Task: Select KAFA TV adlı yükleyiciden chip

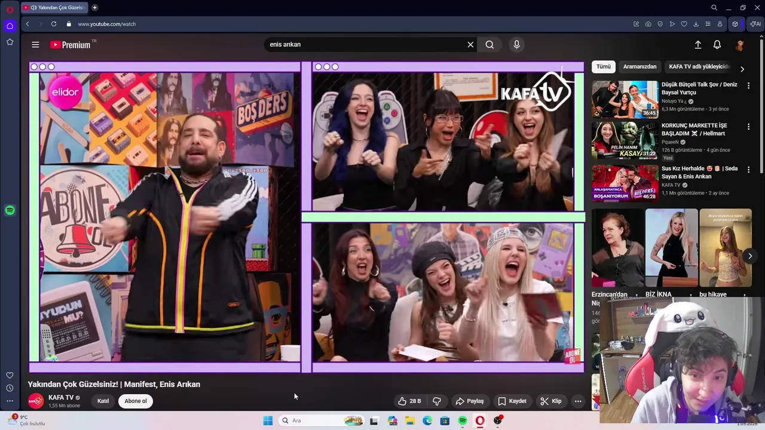Action: (x=699, y=67)
